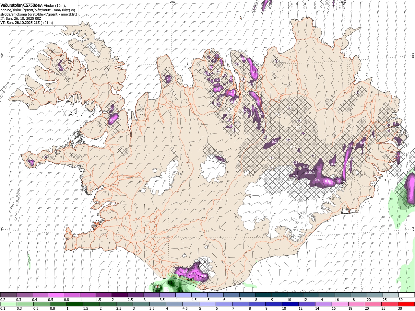Viewport: 415px width, 311px height.
Task: Pick the lavender 14–16 rain scale swatch
Action: click(x=324, y=304)
